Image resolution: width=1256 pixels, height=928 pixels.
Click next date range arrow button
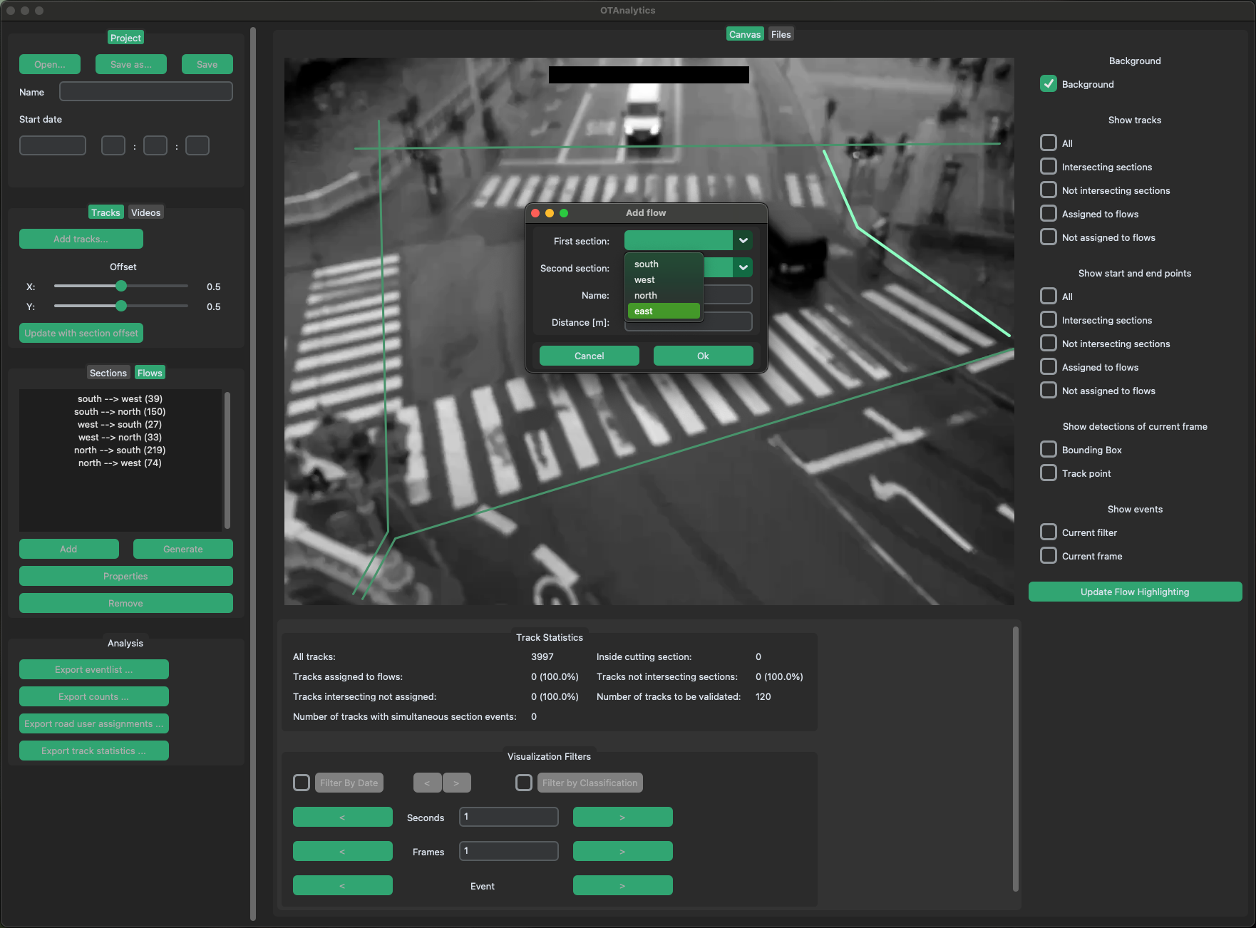coord(456,783)
